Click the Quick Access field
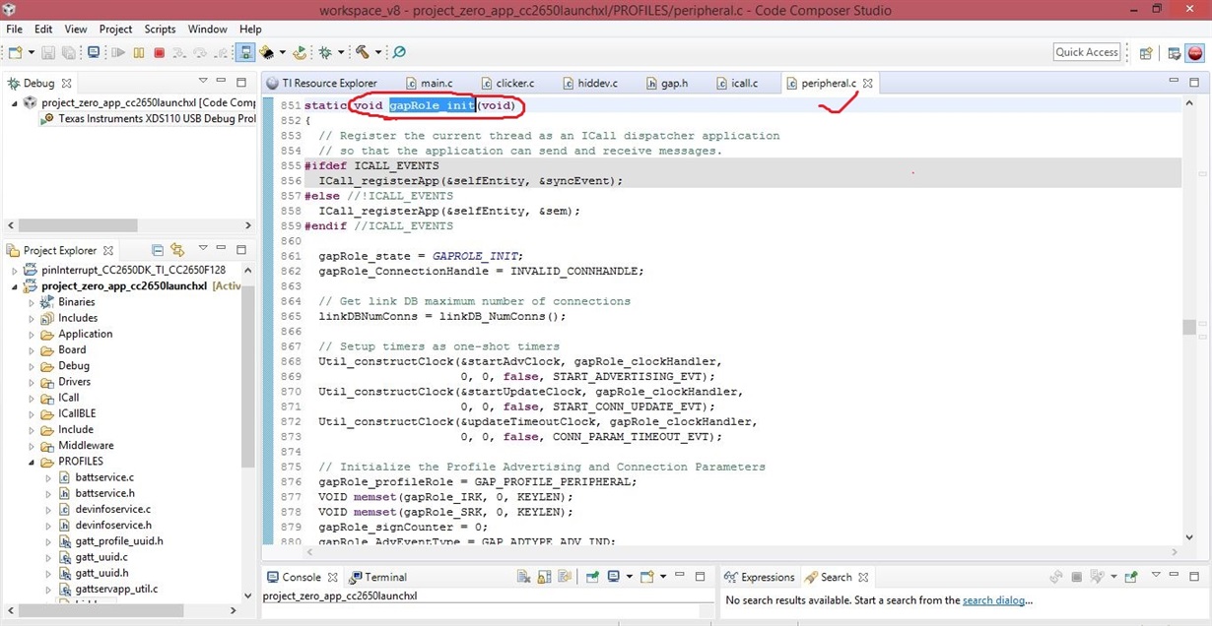1212x626 pixels. 1087,52
